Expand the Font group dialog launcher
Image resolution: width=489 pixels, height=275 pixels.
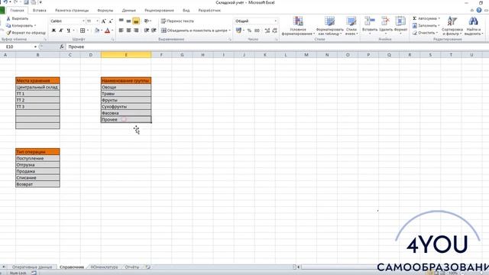click(112, 40)
